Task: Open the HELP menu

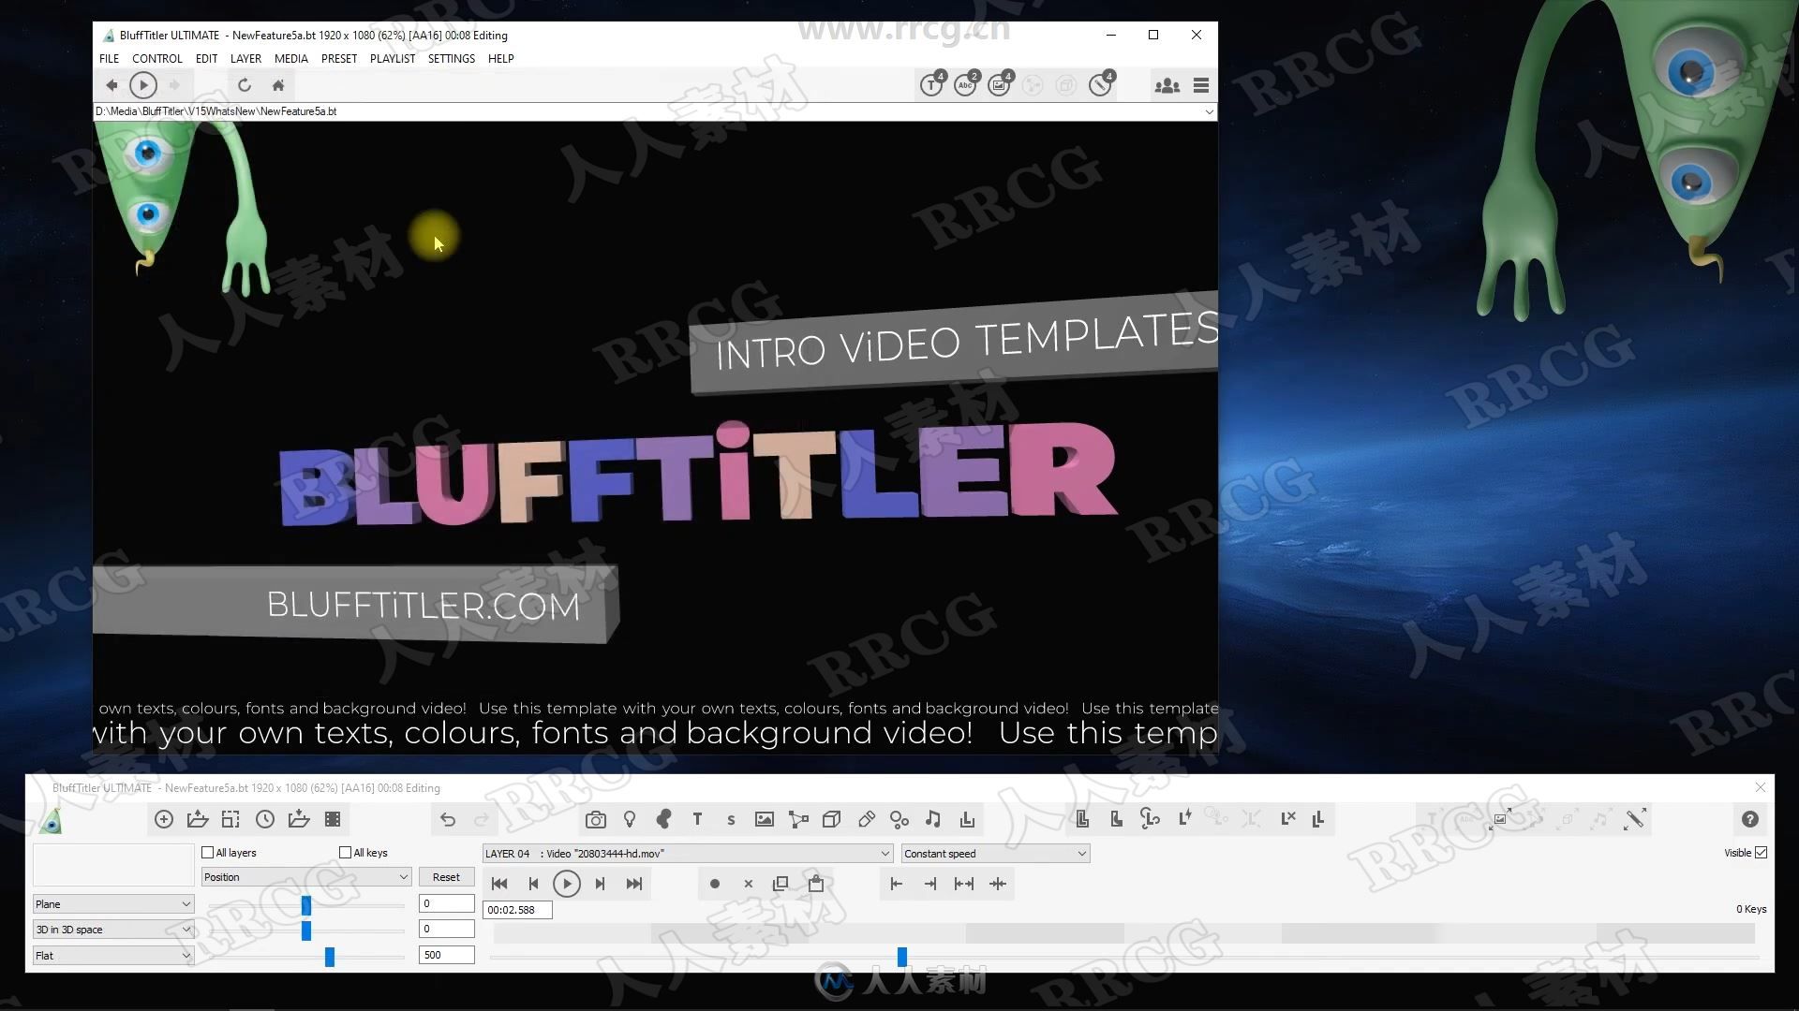Action: click(501, 58)
